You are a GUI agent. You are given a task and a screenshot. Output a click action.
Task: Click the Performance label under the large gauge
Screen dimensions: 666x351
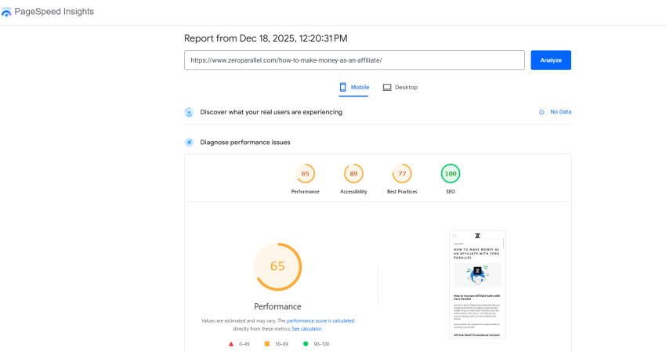277,306
